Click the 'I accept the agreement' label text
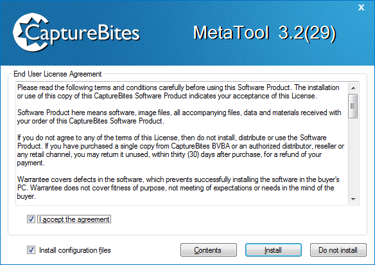The image size is (375, 265). point(74,219)
